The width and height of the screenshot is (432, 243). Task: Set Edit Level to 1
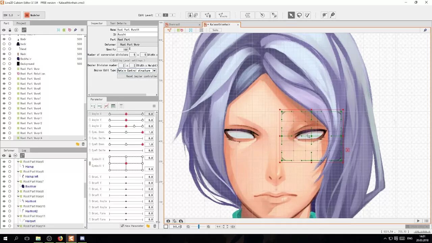point(158,15)
